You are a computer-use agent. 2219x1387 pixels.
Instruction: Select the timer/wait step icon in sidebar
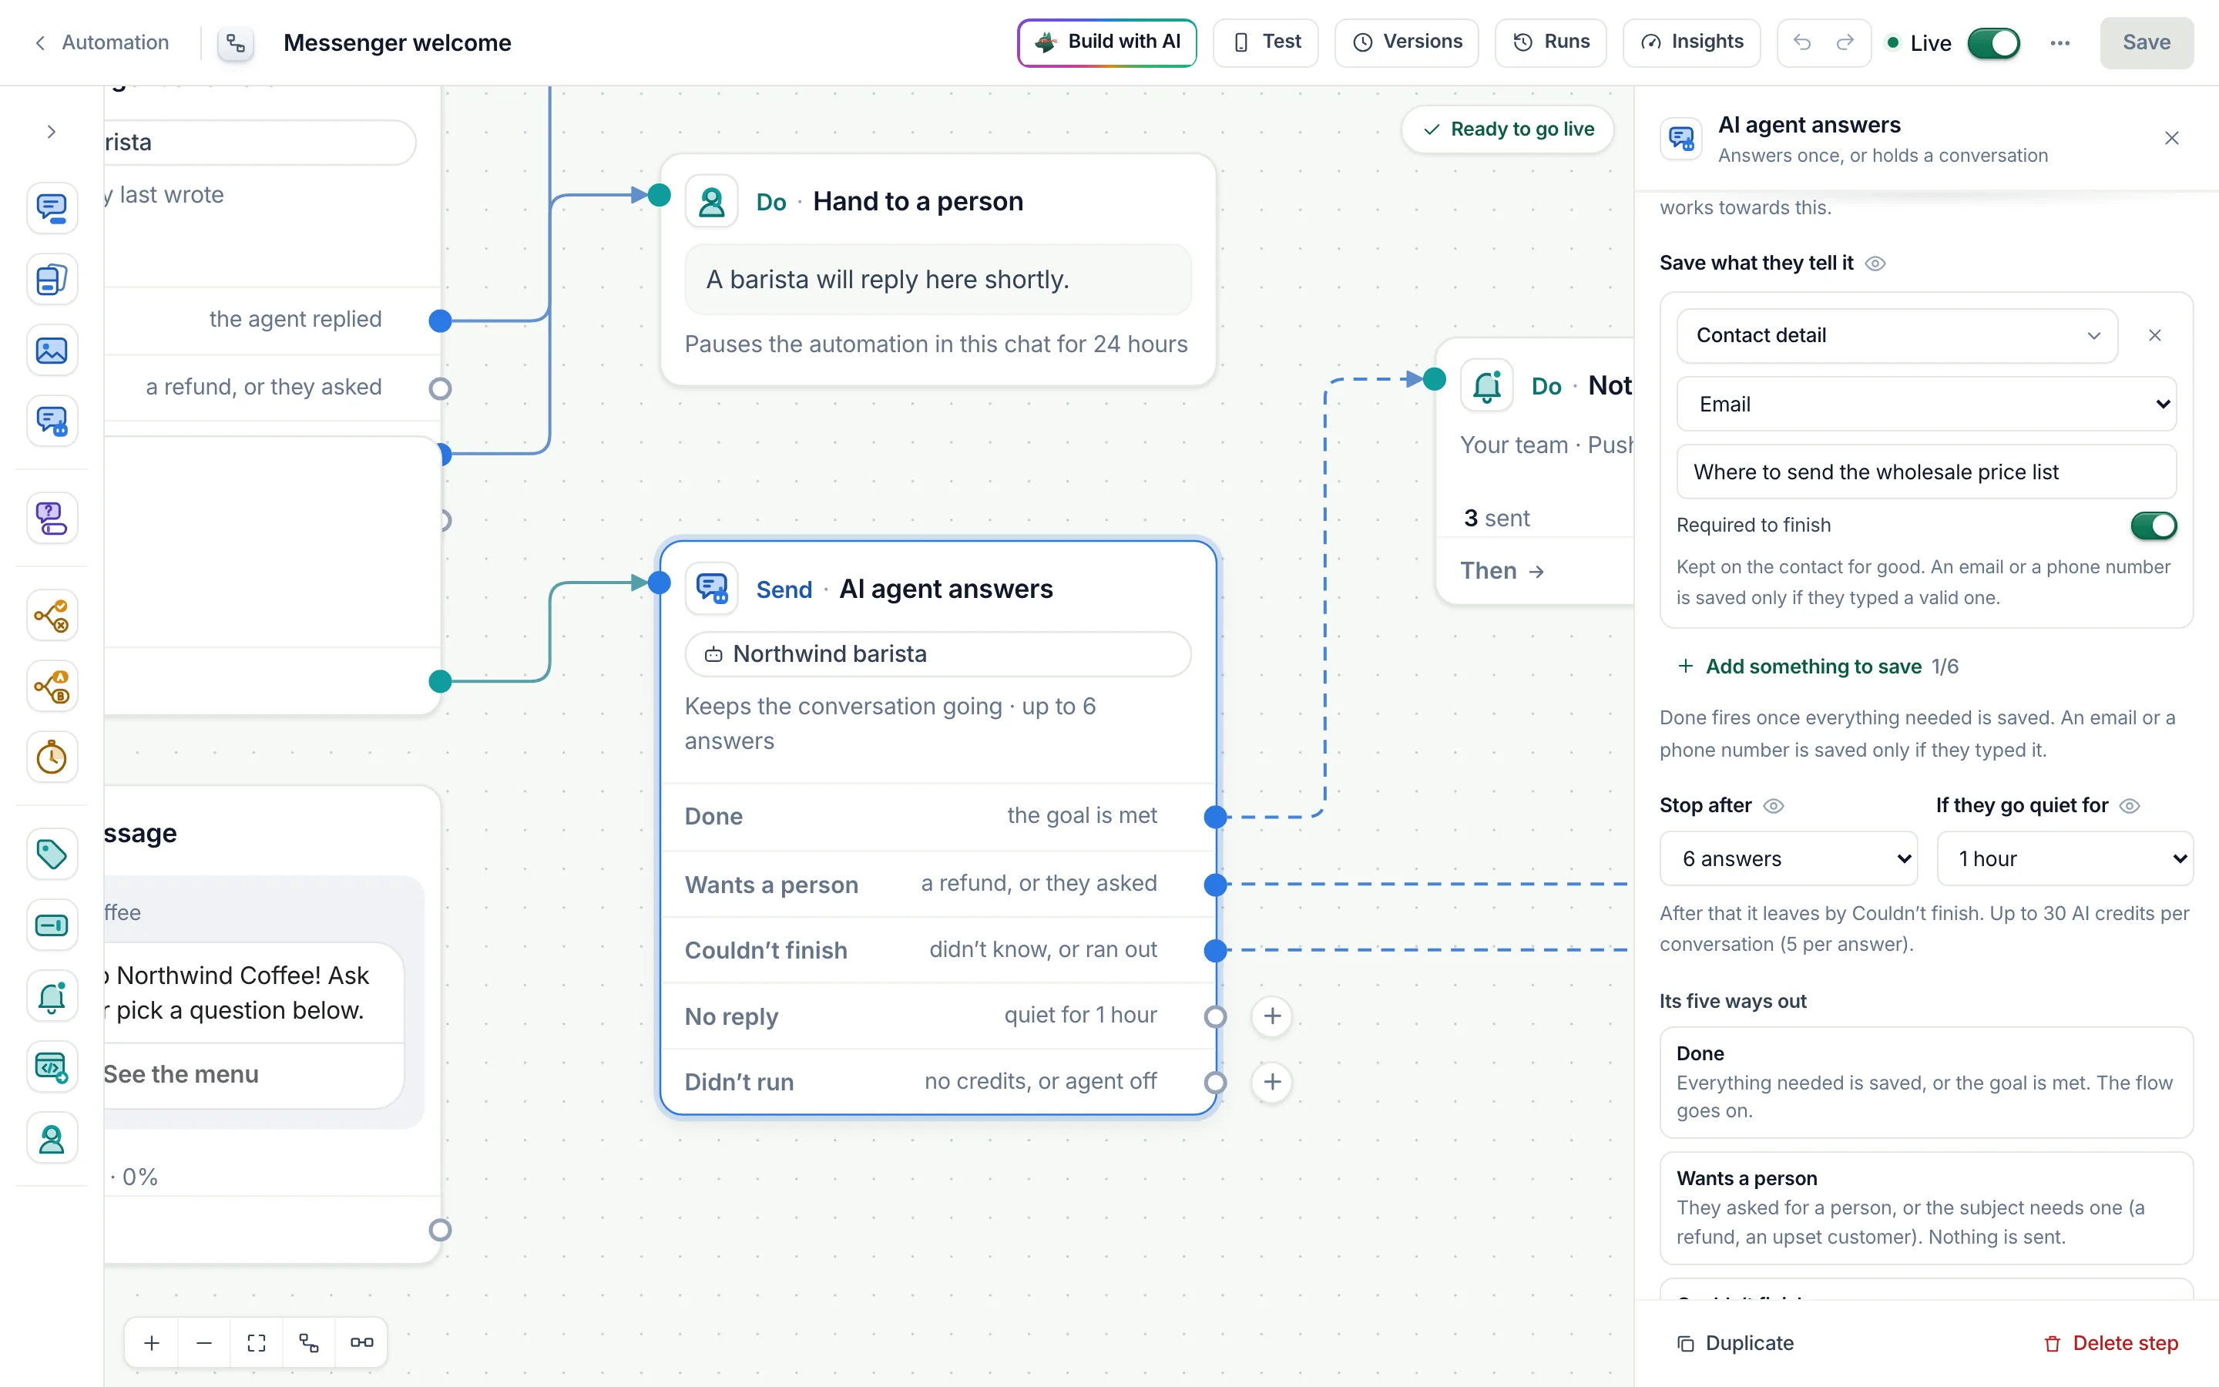tap(52, 757)
